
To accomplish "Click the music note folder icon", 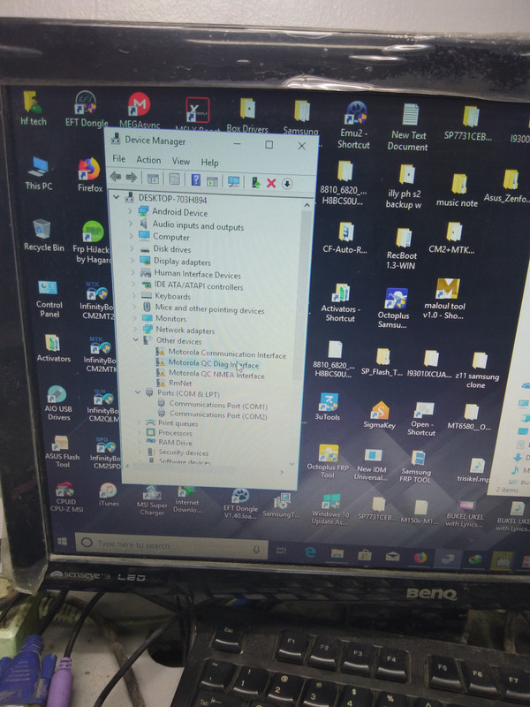I will [x=457, y=191].
